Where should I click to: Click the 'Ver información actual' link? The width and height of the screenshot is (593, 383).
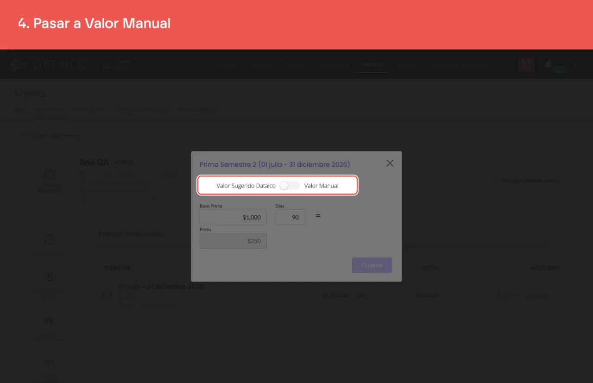tap(530, 181)
